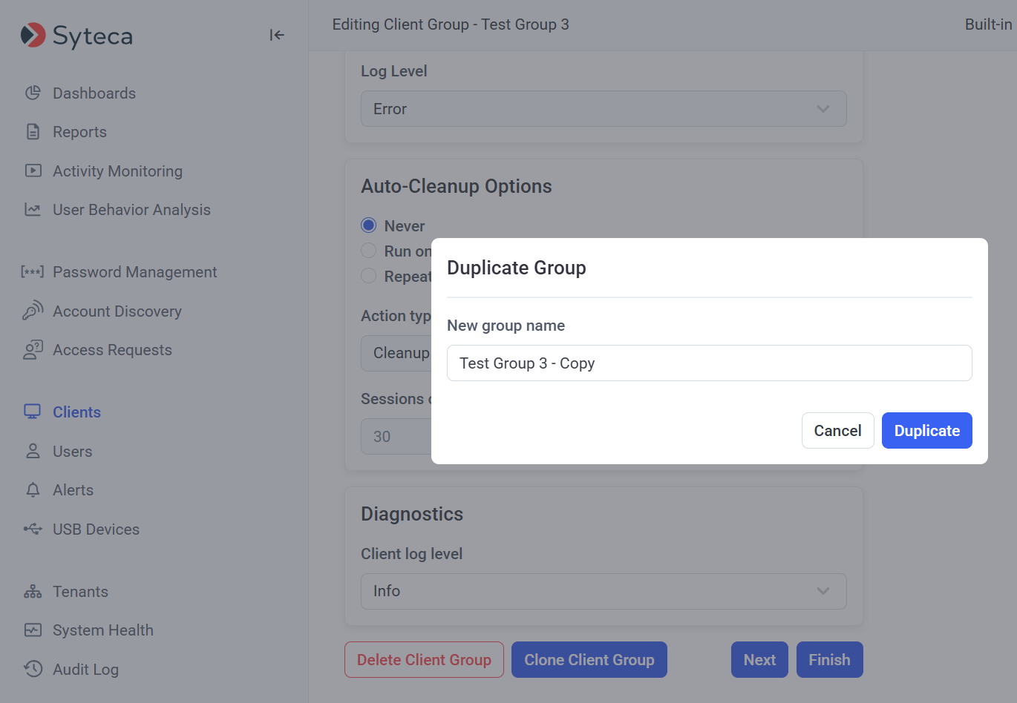Viewport: 1017px width, 703px height.
Task: Expand the Client log level dropdown
Action: tap(603, 591)
